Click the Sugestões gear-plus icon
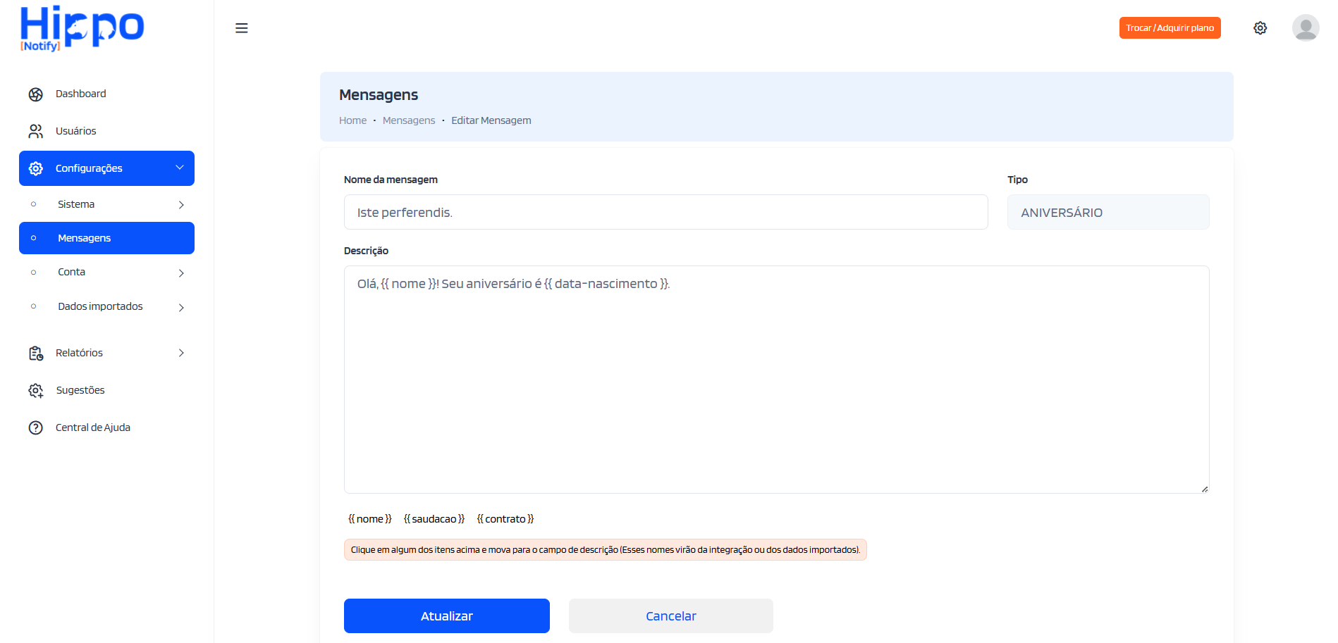 point(36,391)
